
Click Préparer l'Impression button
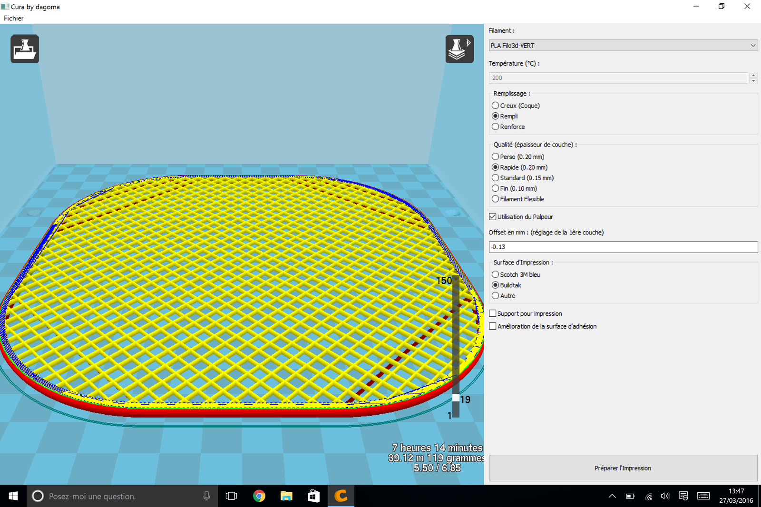coord(623,468)
